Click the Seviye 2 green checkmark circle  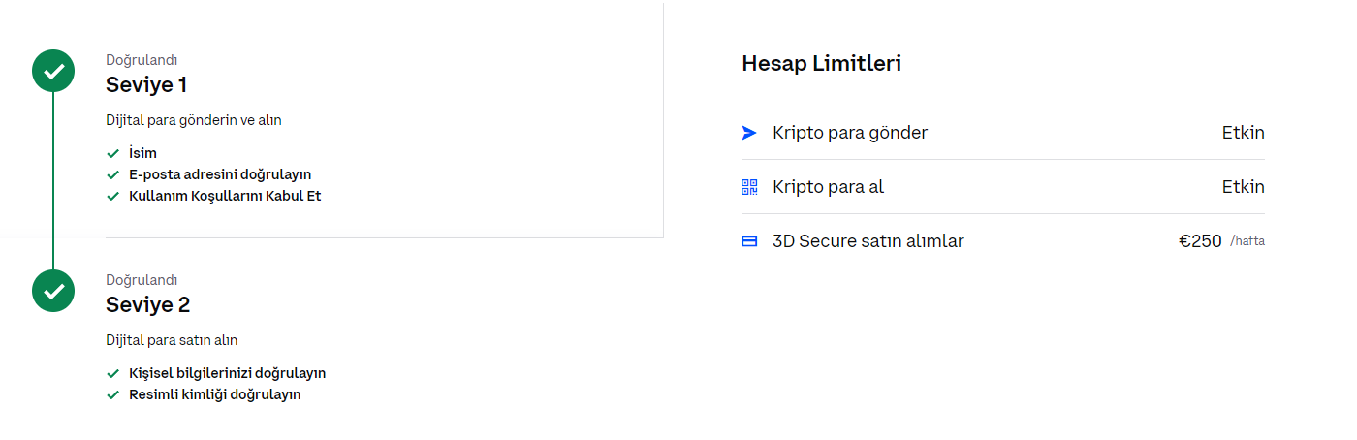(54, 290)
